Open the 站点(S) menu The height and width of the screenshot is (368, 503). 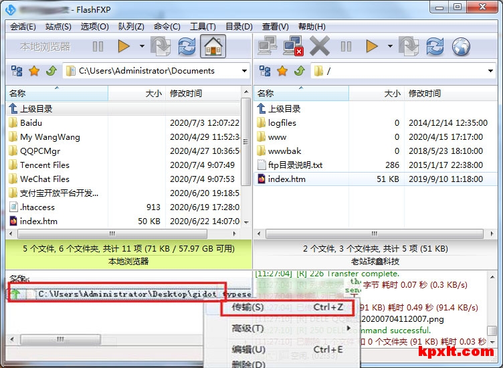pos(58,27)
